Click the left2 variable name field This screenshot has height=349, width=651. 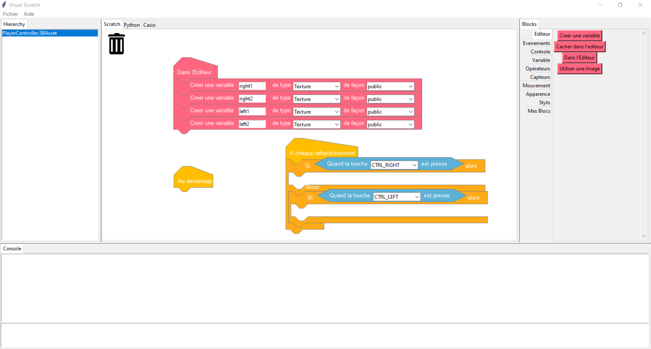(252, 124)
